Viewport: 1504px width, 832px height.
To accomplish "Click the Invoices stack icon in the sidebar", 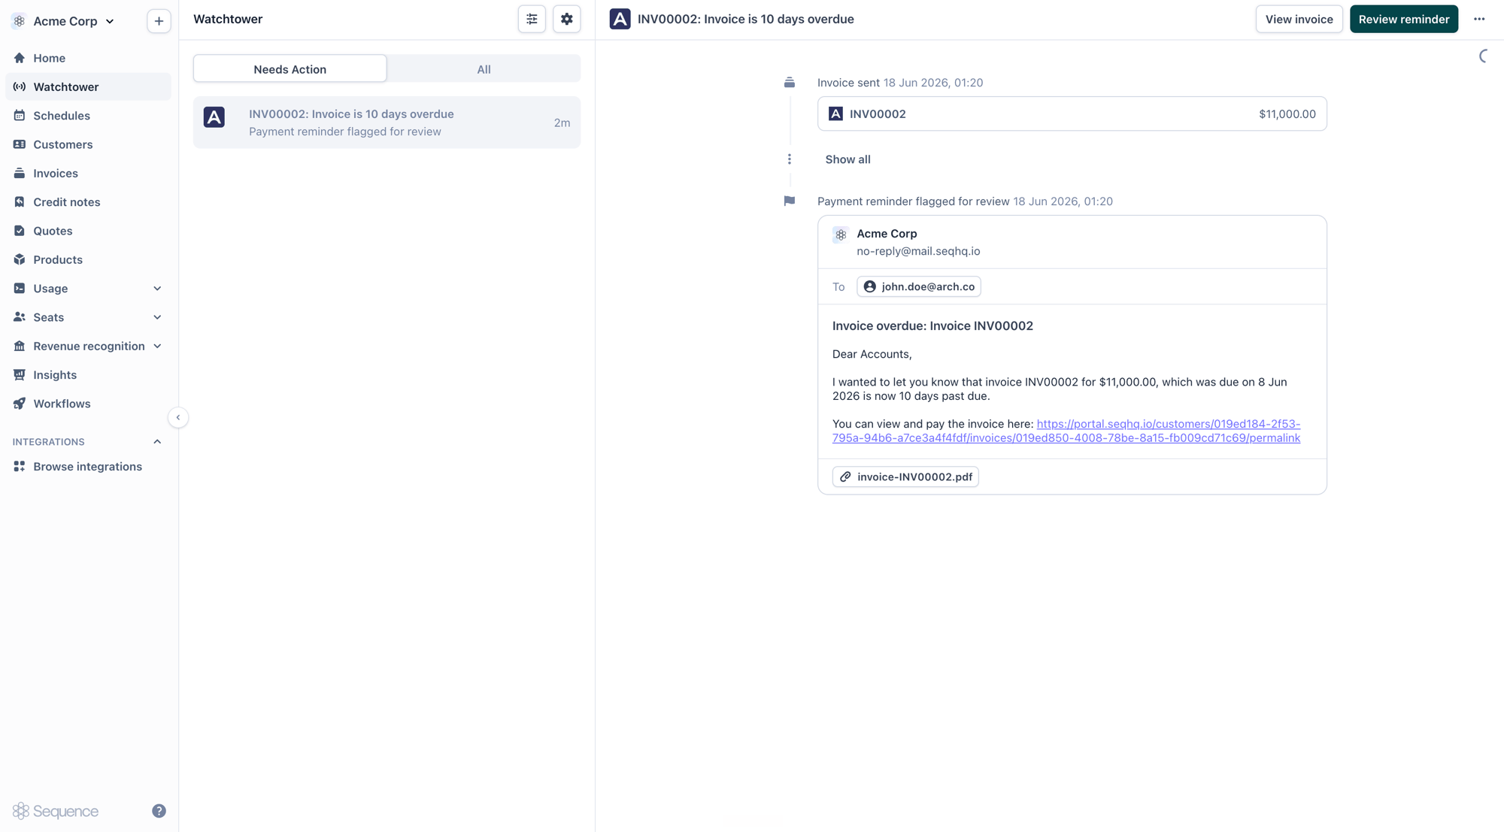I will pos(20,173).
